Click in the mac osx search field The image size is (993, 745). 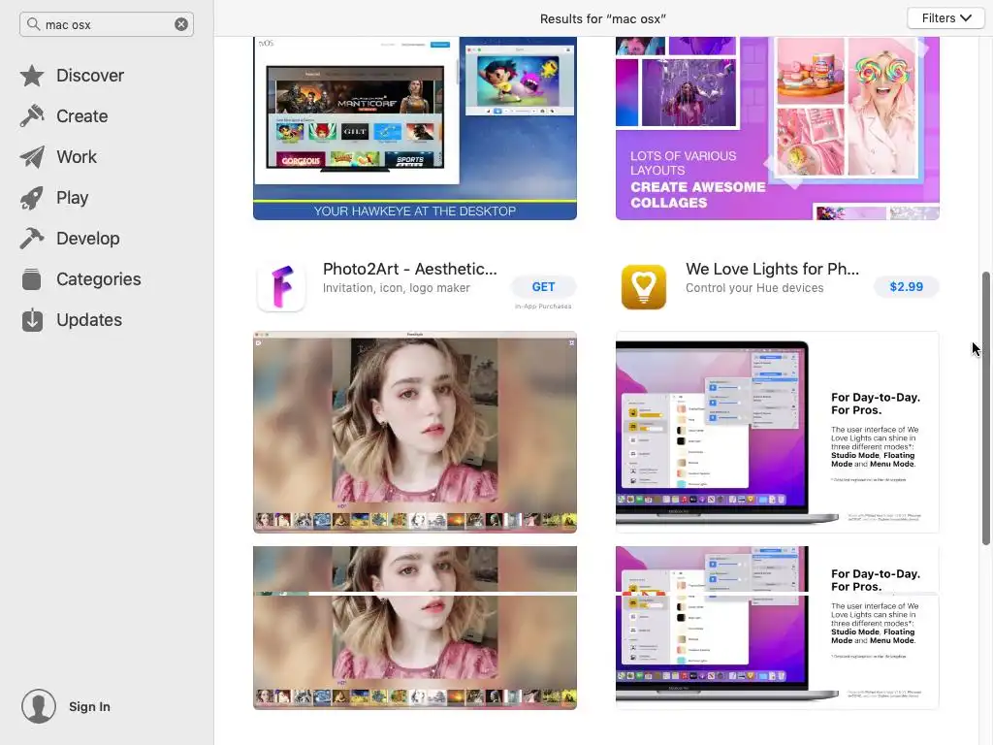click(108, 24)
